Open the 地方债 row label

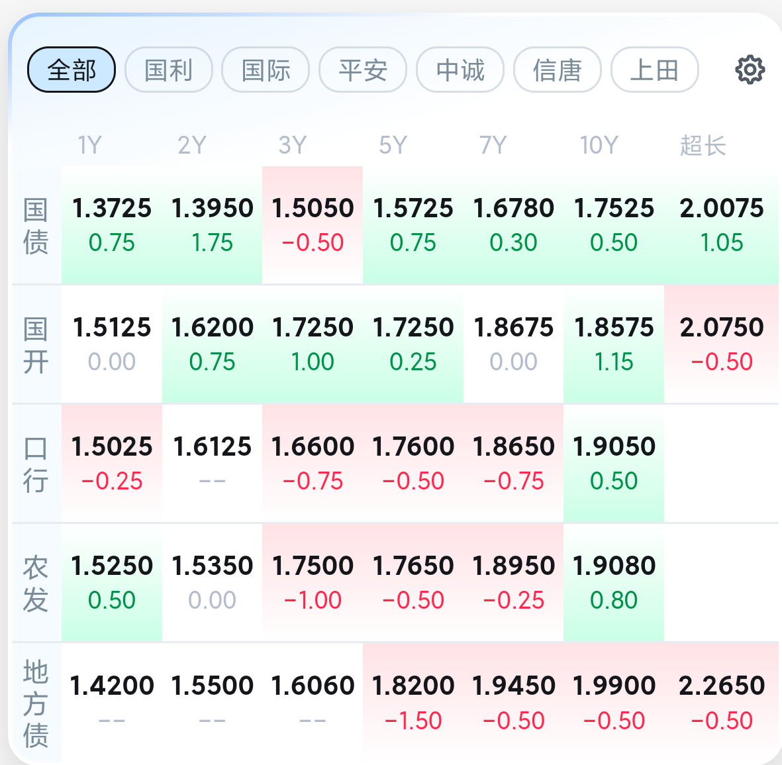[36, 703]
